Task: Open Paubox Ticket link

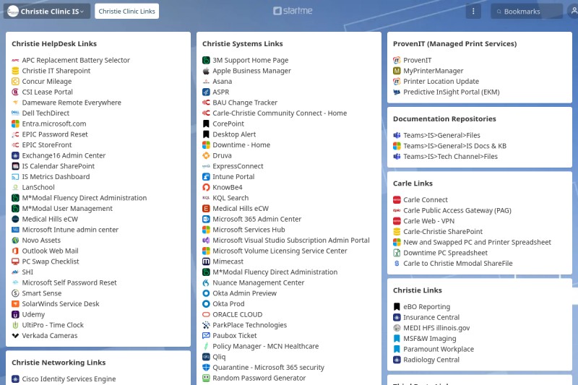Action: [x=235, y=336]
